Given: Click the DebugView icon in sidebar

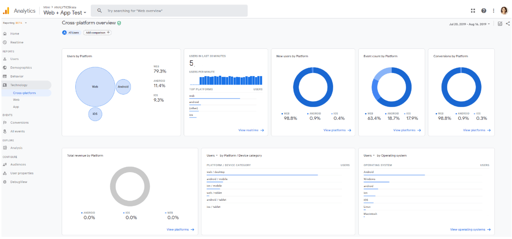Looking at the screenshot, I should [5, 182].
